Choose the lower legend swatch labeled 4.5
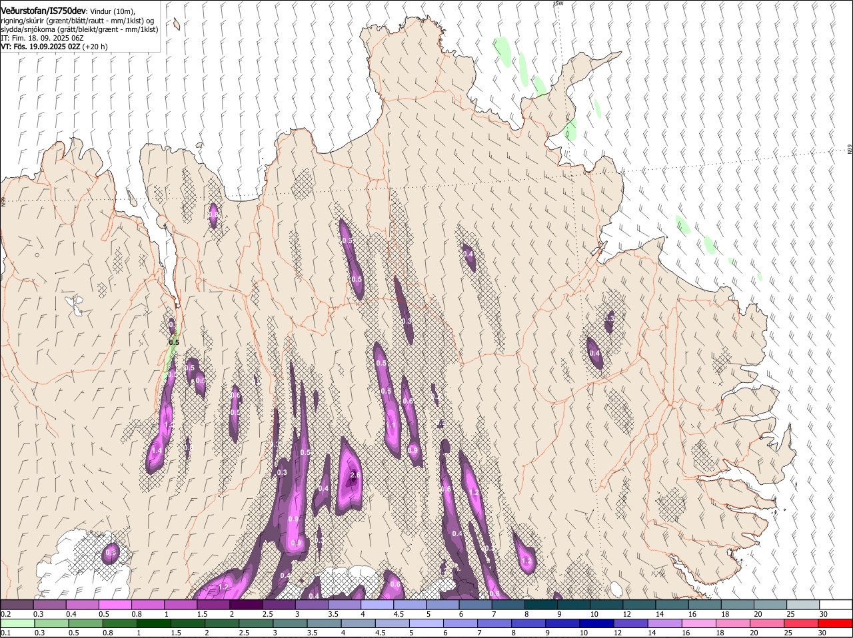The height and width of the screenshot is (638, 853). tap(392, 623)
